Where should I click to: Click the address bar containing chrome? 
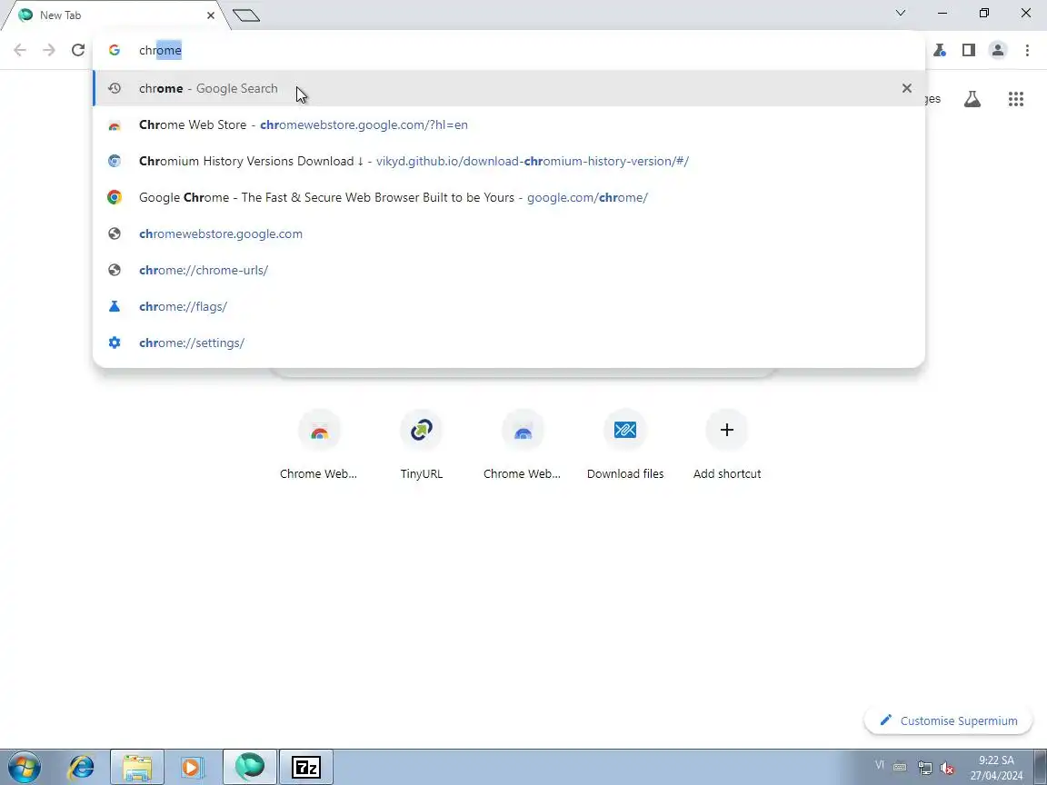509,50
